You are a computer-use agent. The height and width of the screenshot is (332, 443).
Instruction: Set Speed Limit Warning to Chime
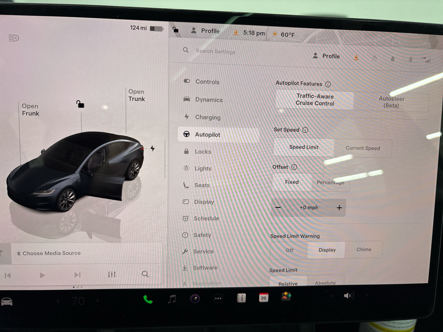[x=364, y=249]
